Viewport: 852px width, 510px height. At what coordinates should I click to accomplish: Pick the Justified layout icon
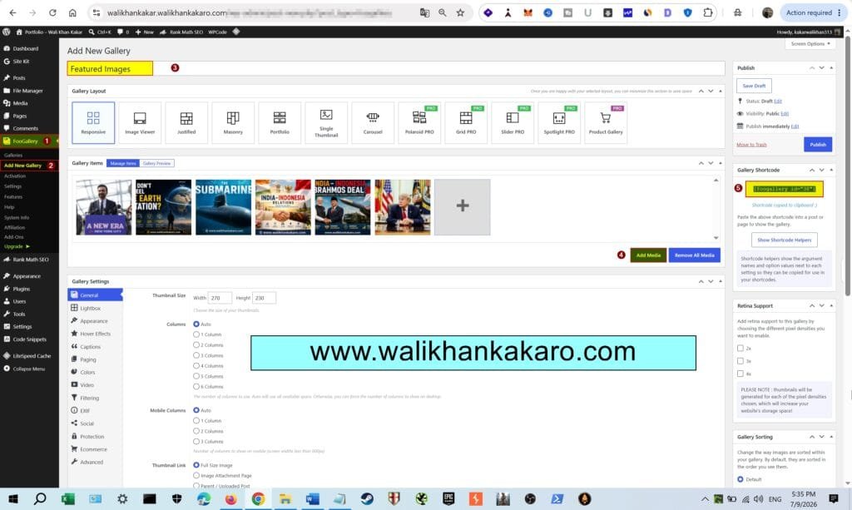(x=186, y=123)
